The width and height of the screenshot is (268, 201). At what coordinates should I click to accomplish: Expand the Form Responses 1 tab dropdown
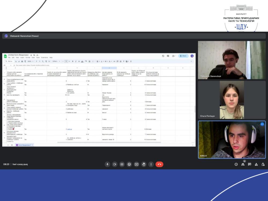click(33, 145)
